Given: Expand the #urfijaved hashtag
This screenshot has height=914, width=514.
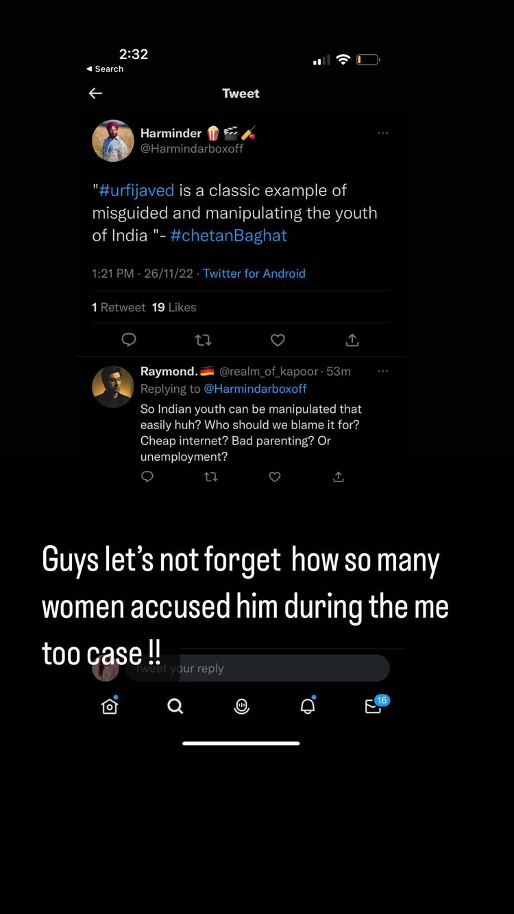Looking at the screenshot, I should click(x=136, y=191).
